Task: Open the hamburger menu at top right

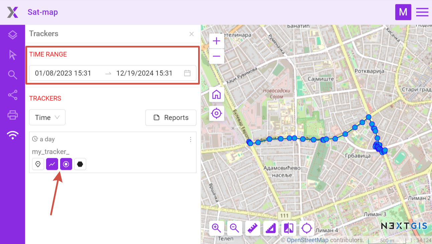Action: pyautogui.click(x=422, y=12)
